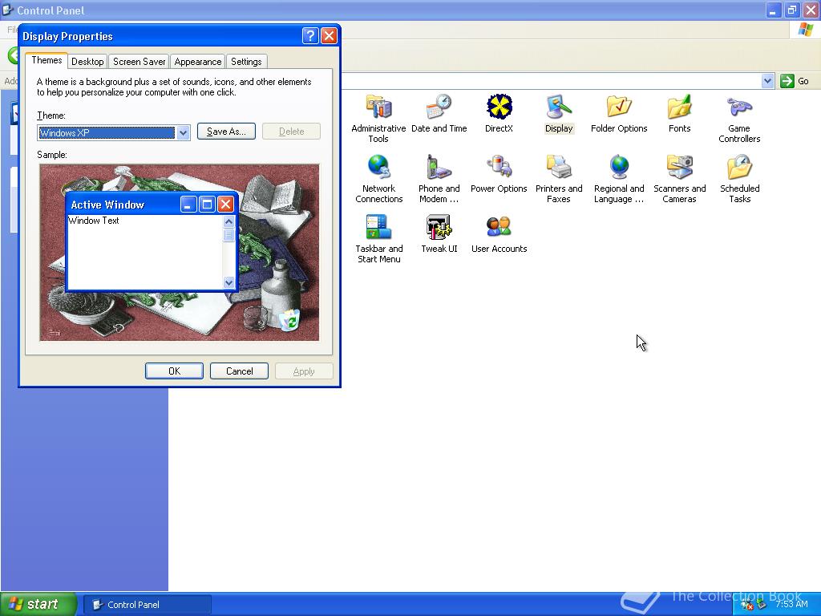Open Scheduled Tasks icon
The width and height of the screenshot is (821, 616).
point(739,179)
